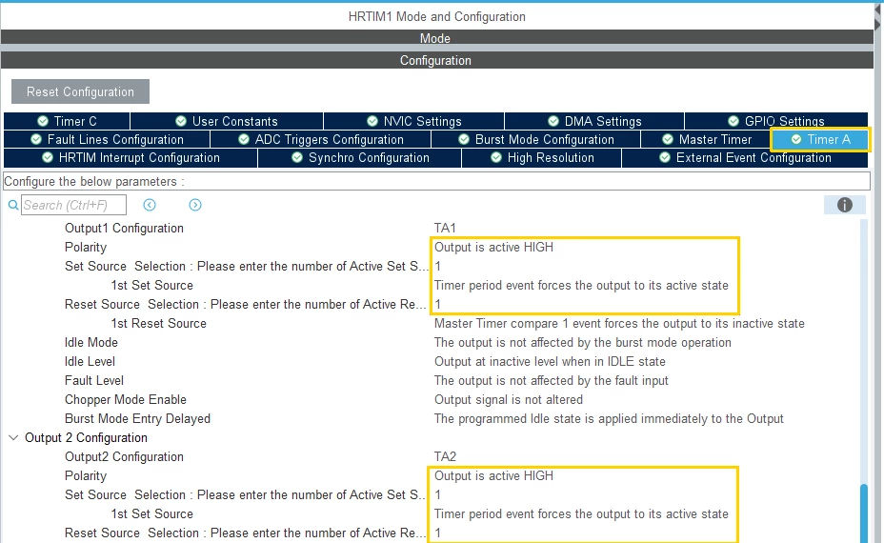
Task: Edit TA1 Reset Source Selection count value
Action: [x=438, y=305]
